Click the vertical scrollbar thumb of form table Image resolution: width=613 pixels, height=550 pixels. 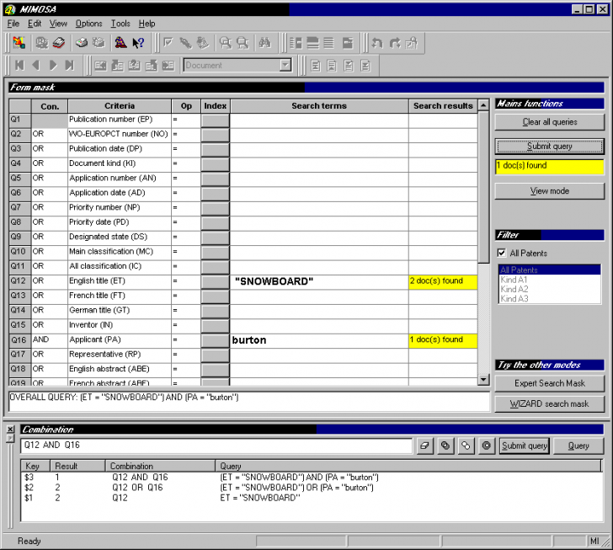[x=483, y=187]
